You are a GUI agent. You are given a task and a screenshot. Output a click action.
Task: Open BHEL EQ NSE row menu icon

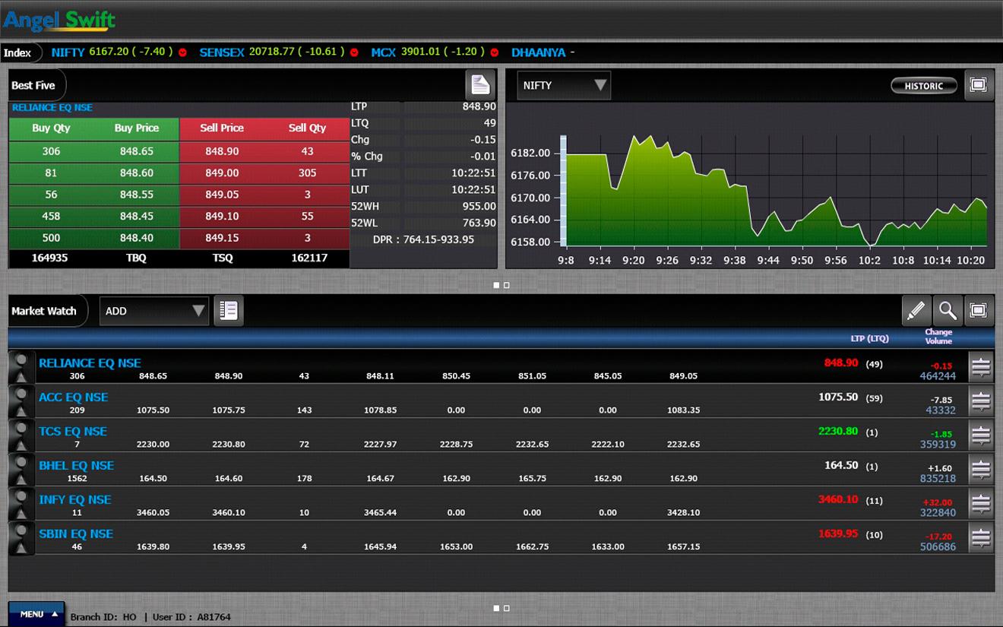point(981,470)
